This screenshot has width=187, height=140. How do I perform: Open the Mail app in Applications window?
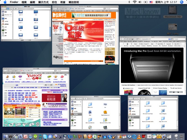[x=90, y=113]
